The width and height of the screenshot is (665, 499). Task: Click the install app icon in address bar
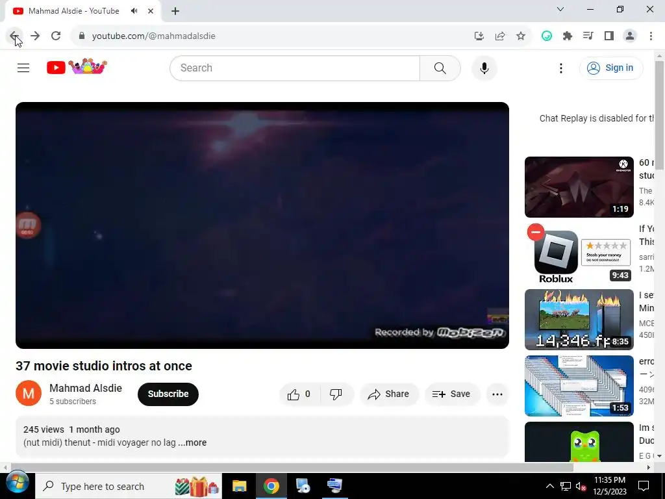click(x=479, y=36)
